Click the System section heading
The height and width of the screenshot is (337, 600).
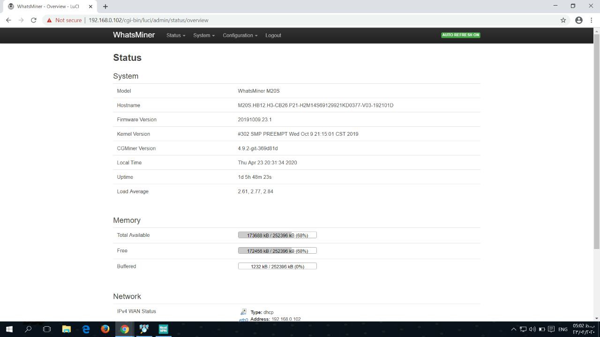tap(126, 76)
